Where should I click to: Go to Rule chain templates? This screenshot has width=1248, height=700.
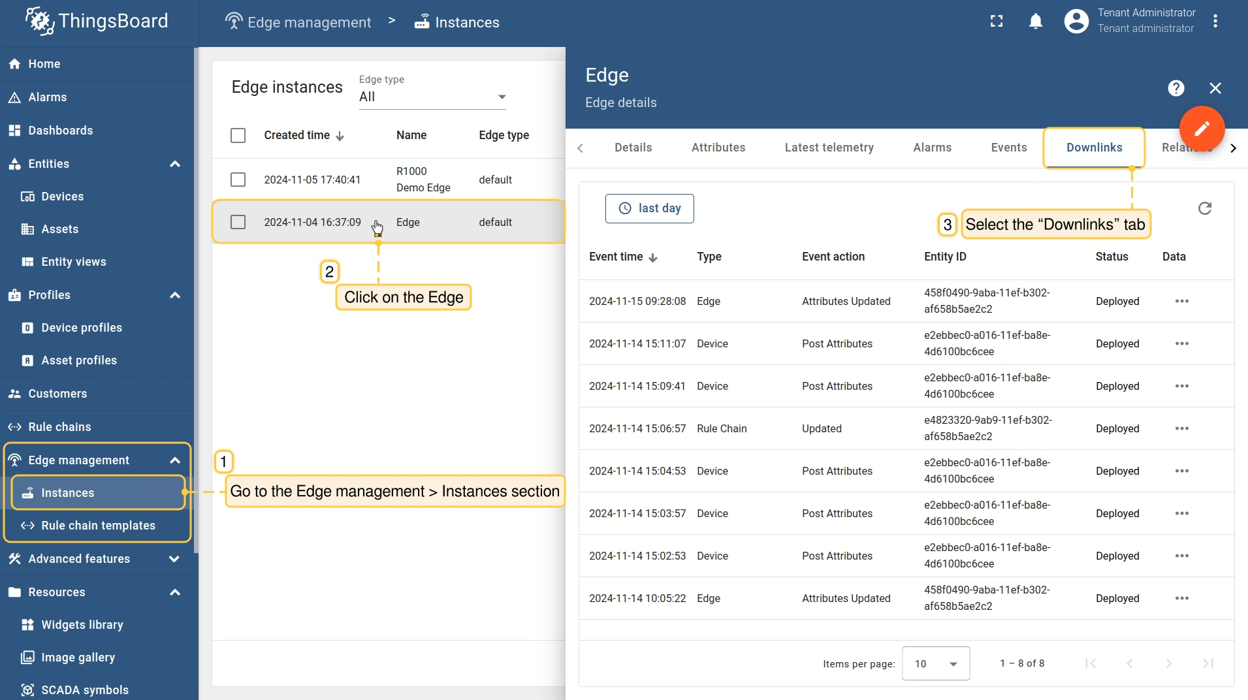pos(98,526)
